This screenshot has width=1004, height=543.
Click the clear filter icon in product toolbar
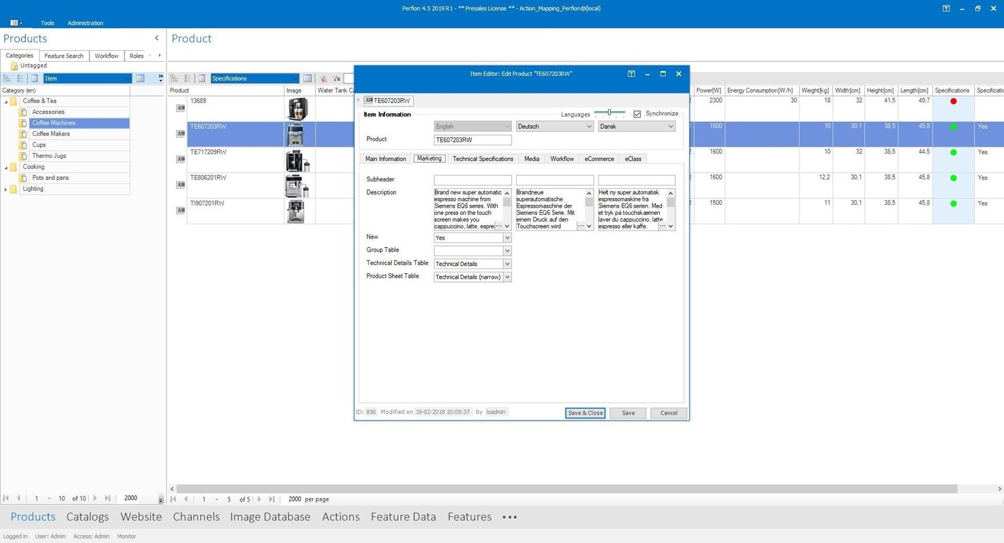click(x=324, y=78)
